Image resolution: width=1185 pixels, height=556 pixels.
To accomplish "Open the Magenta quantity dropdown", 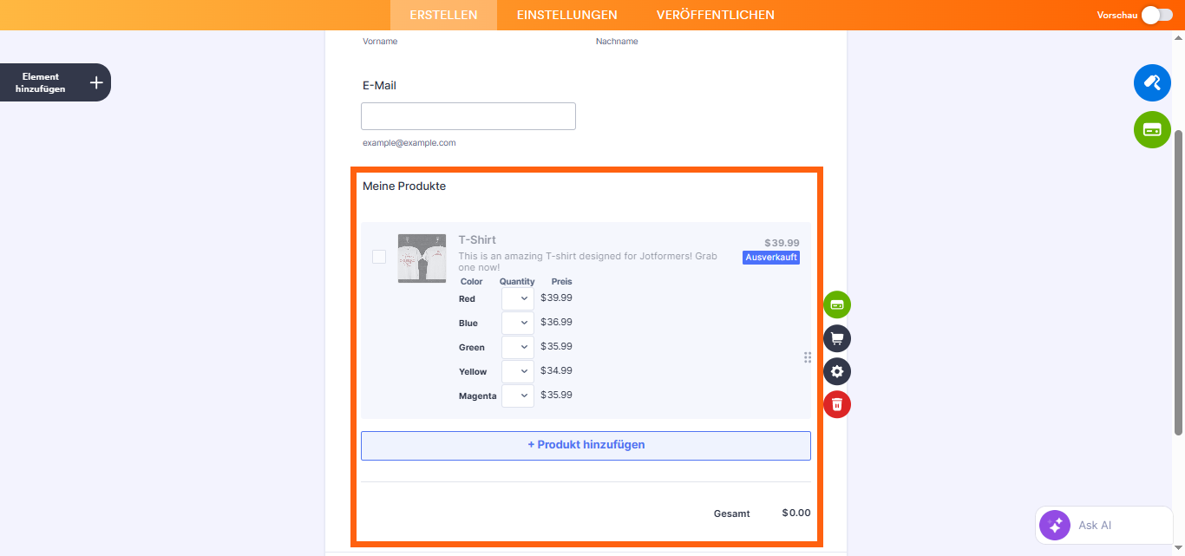I will [x=518, y=396].
